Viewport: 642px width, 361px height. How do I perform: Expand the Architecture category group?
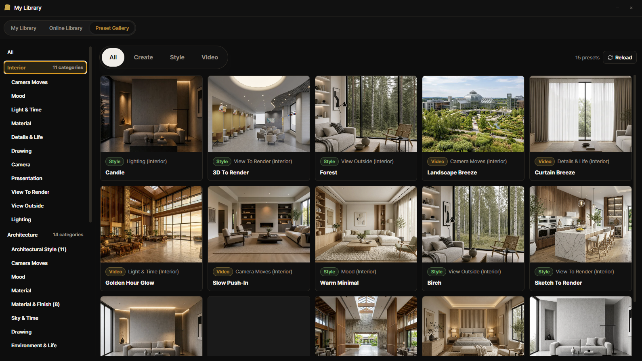pyautogui.click(x=45, y=235)
